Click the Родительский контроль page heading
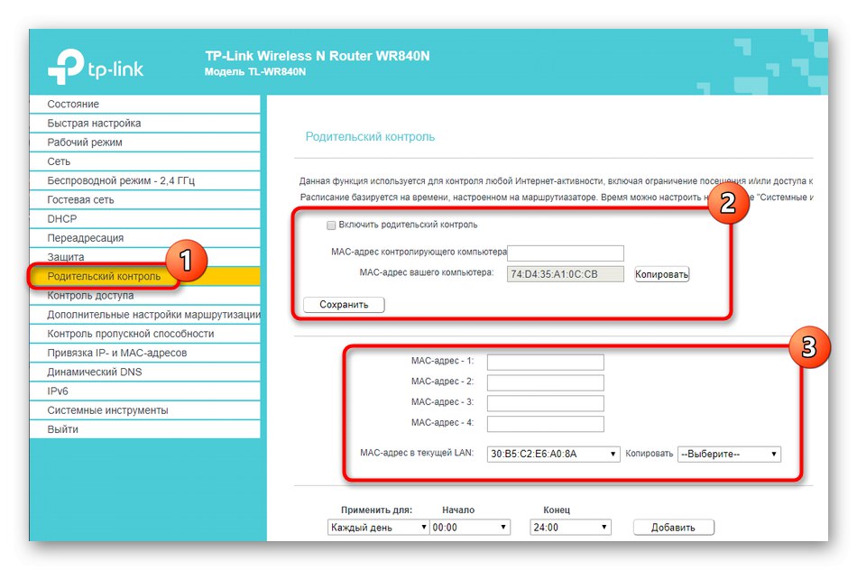857x570 pixels. [370, 136]
